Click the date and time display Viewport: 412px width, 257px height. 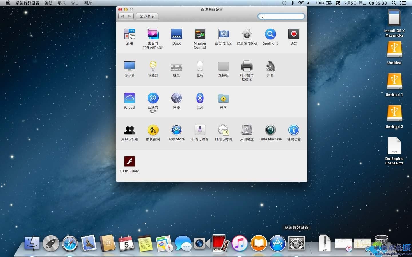[365, 3]
